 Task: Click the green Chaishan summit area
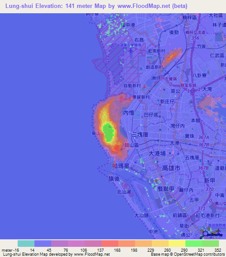click(108, 132)
